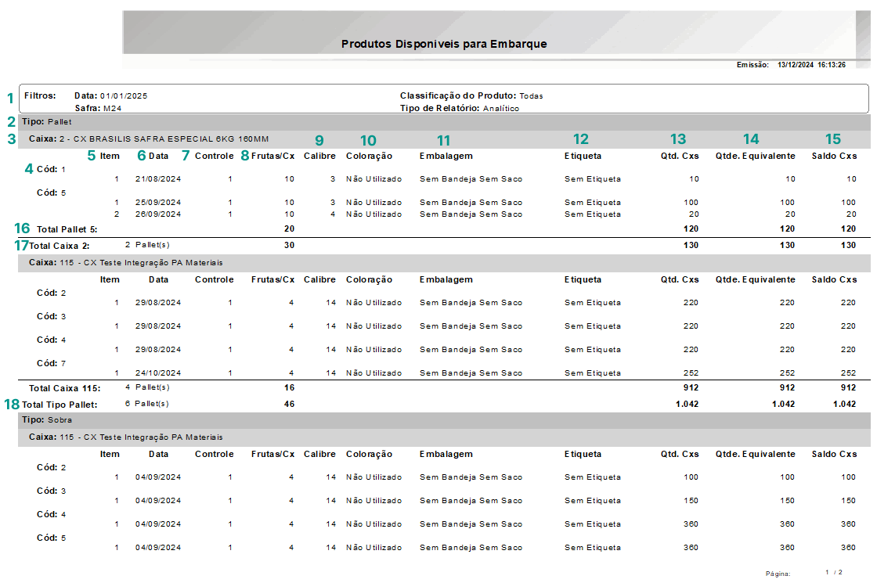This screenshot has height=583, width=877.
Task: Select the date 24/10/2024 under Cód 7
Action: tap(158, 373)
